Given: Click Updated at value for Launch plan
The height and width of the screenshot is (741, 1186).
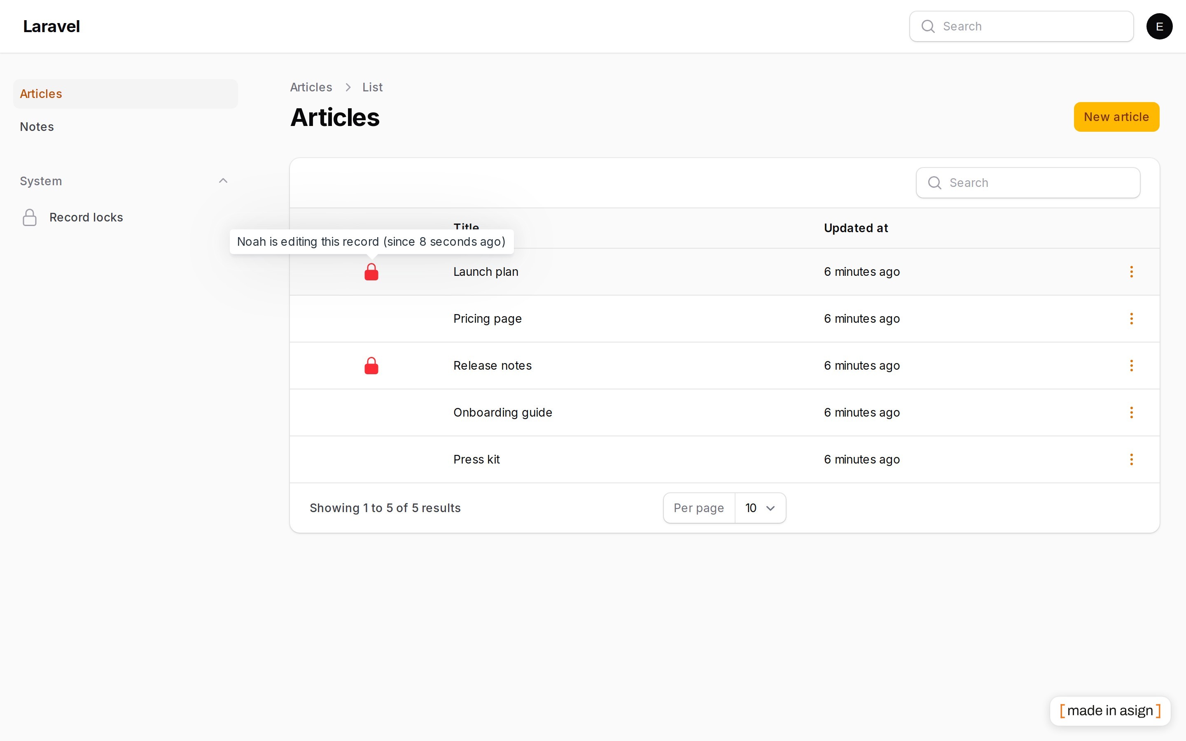Looking at the screenshot, I should click(x=861, y=272).
